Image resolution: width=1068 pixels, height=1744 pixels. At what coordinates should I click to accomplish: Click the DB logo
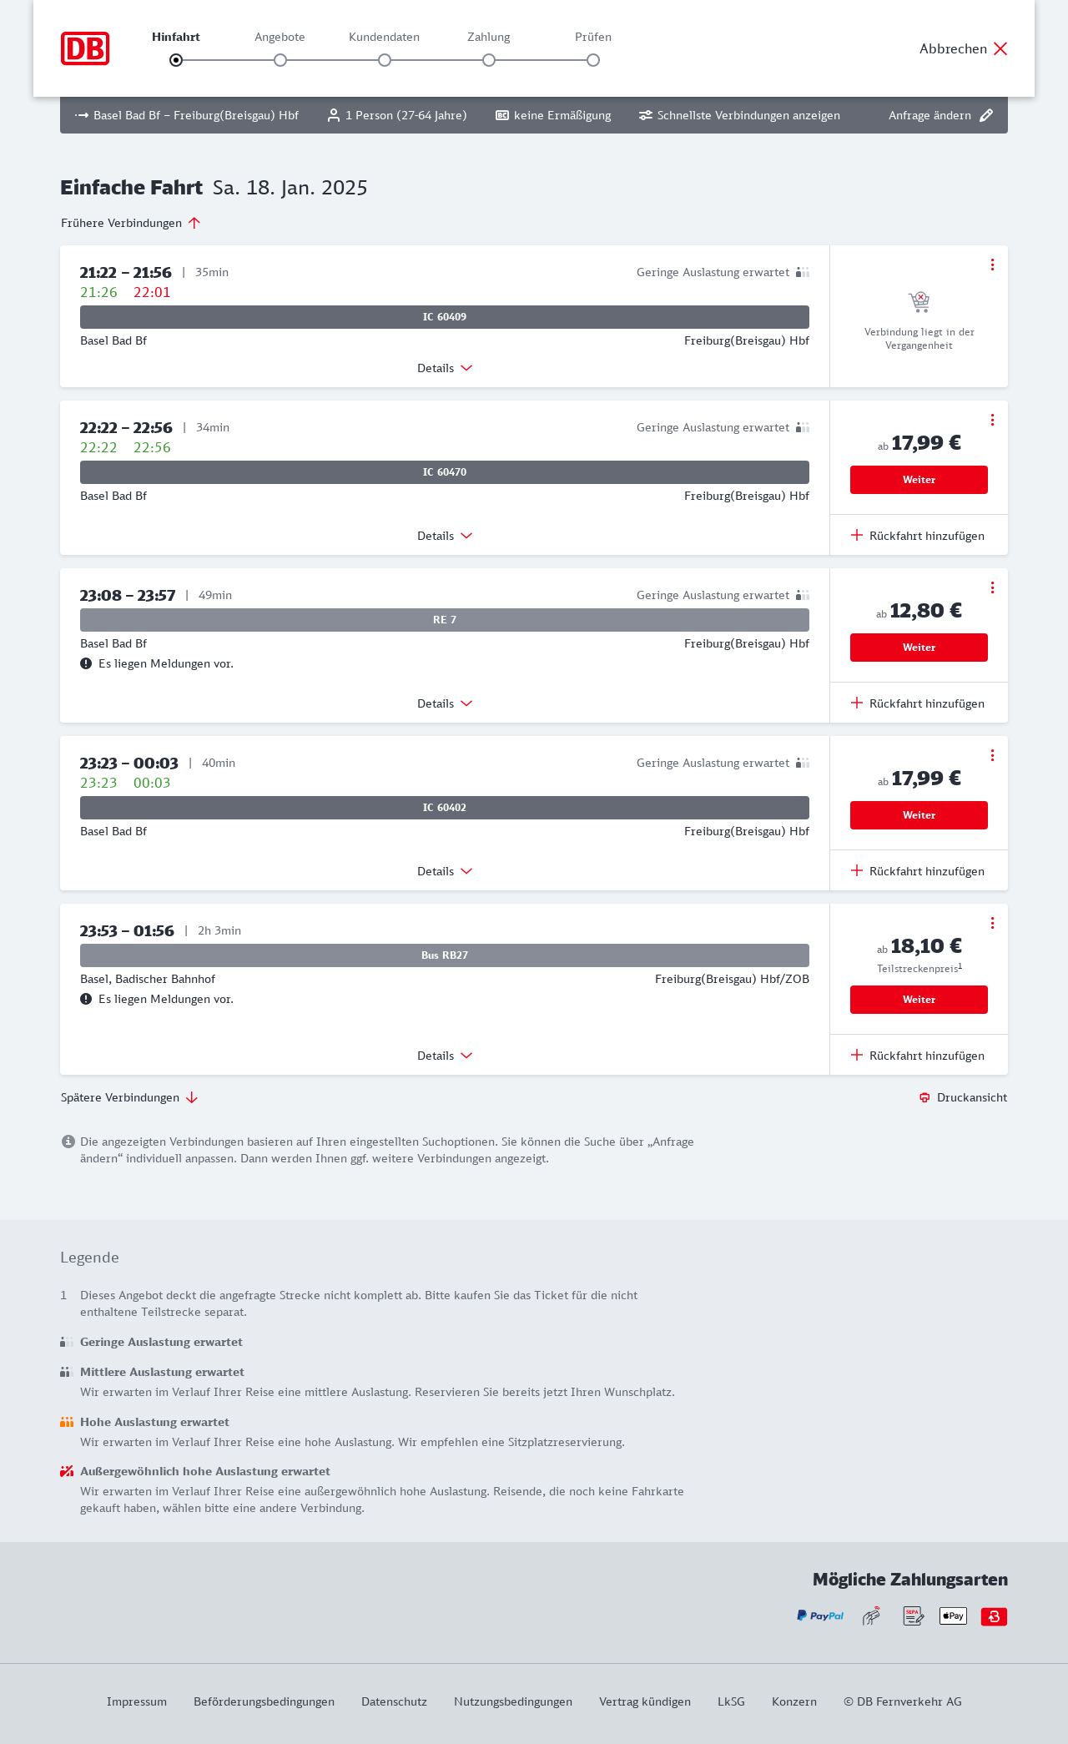click(x=85, y=48)
